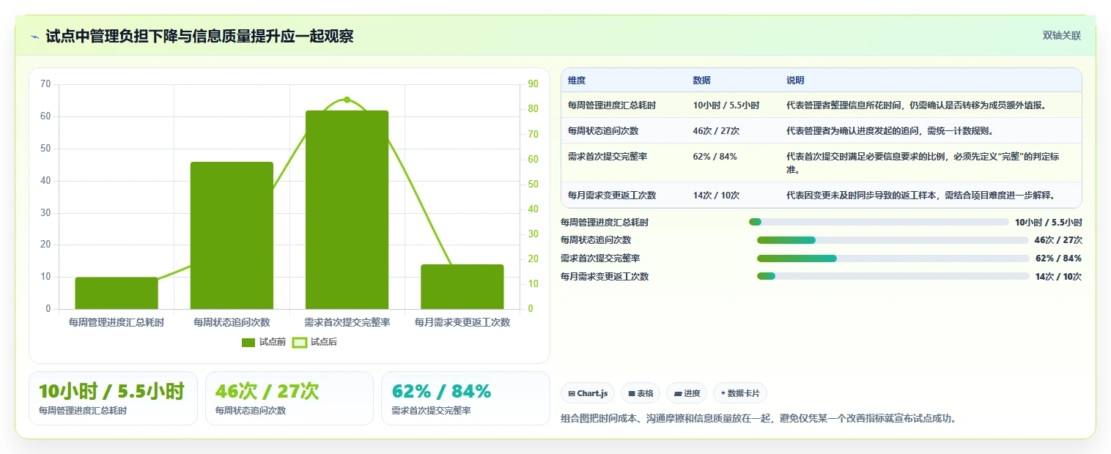The width and height of the screenshot is (1111, 454).
Task: Click the 每月需求变更返工次数 progress bar
Action: coord(893,276)
